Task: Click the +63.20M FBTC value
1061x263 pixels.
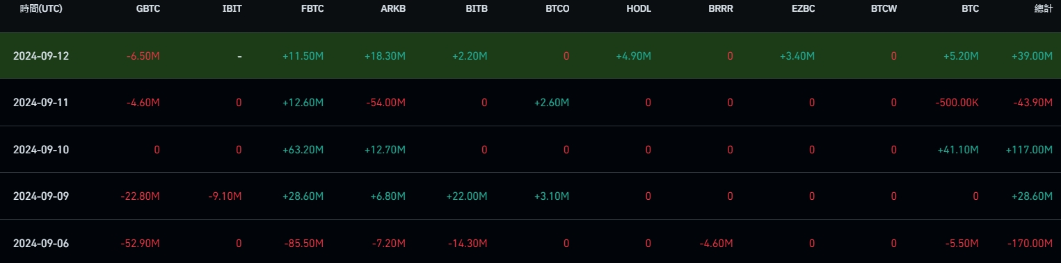Action: 303,150
